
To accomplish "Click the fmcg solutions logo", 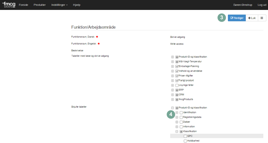I will 9,5.
